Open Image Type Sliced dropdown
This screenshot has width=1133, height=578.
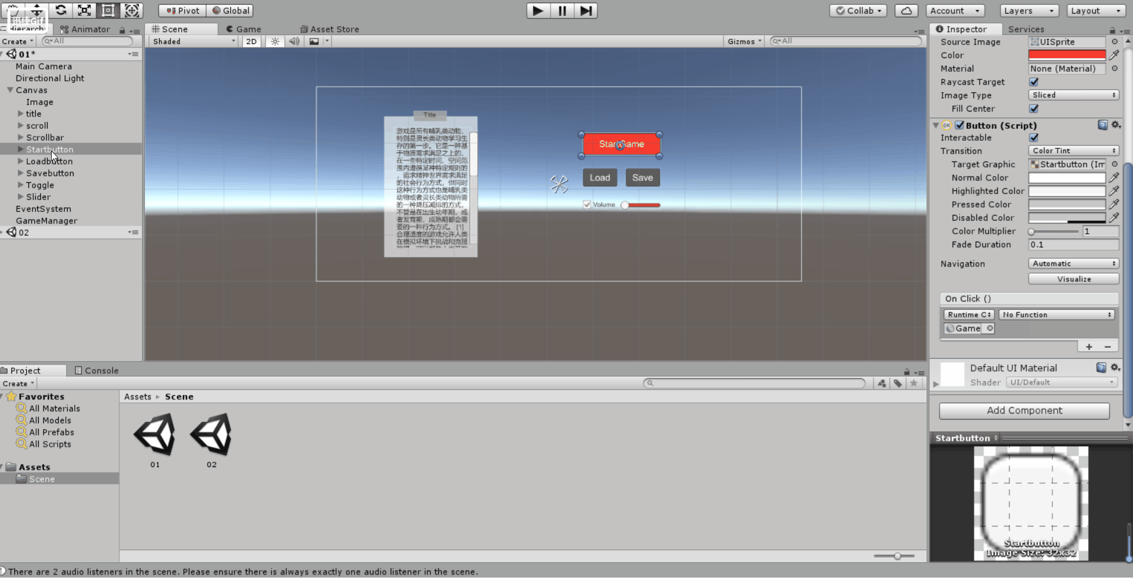click(x=1074, y=95)
